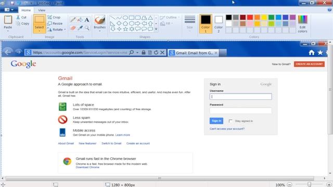This screenshot has width=333, height=187.
Task: Open the Download Chrome link
Action: tap(87, 167)
